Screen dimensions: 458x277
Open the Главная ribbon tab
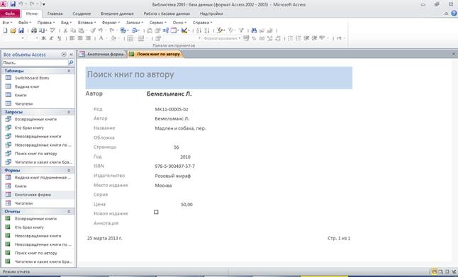55,13
